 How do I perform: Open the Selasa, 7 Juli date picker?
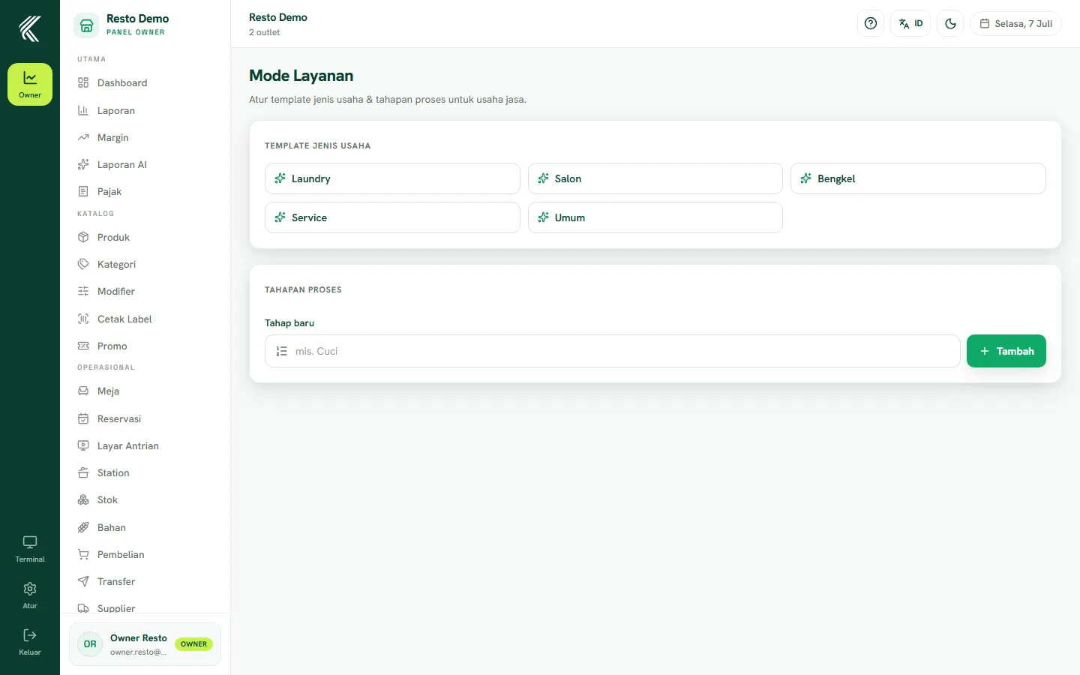[1016, 23]
